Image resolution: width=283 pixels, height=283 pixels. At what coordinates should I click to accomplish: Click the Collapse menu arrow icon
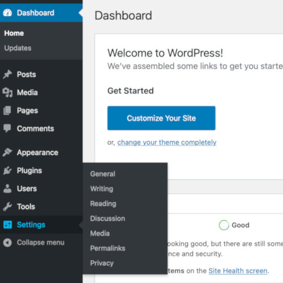7,243
